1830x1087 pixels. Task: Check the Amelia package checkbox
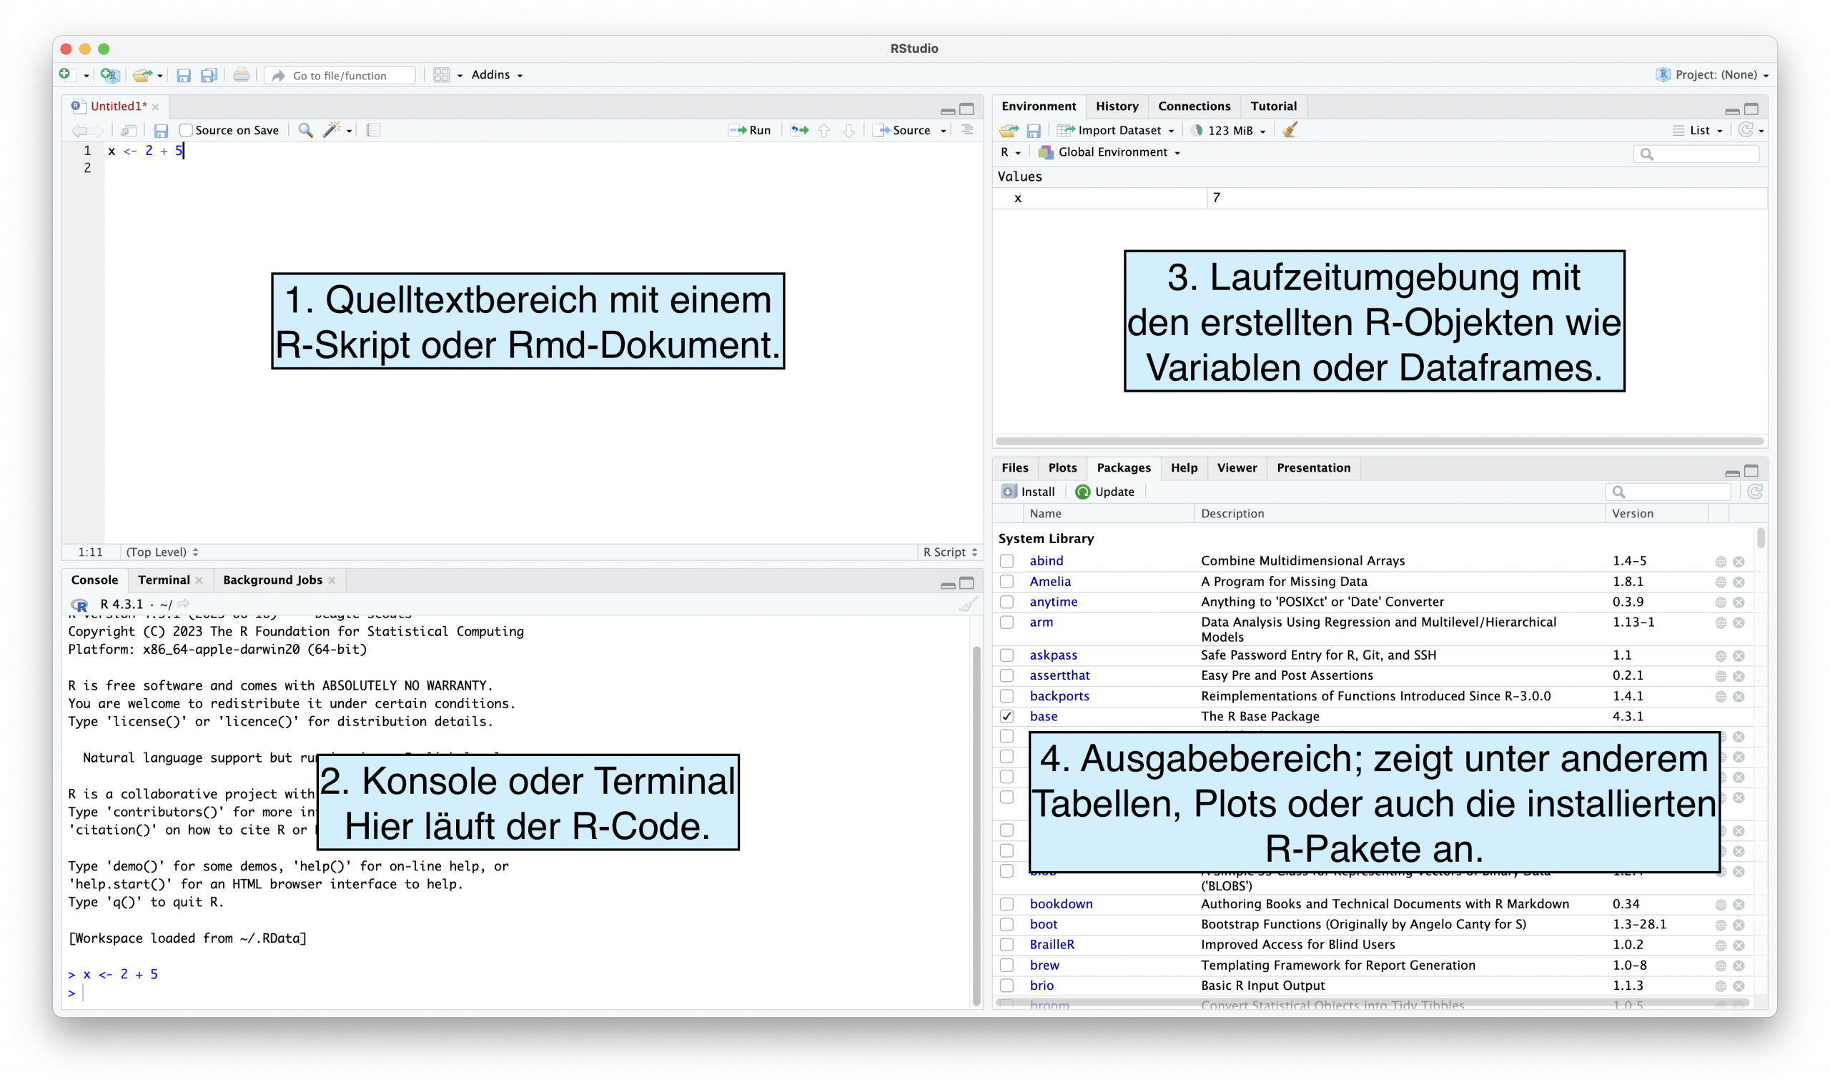(1006, 582)
